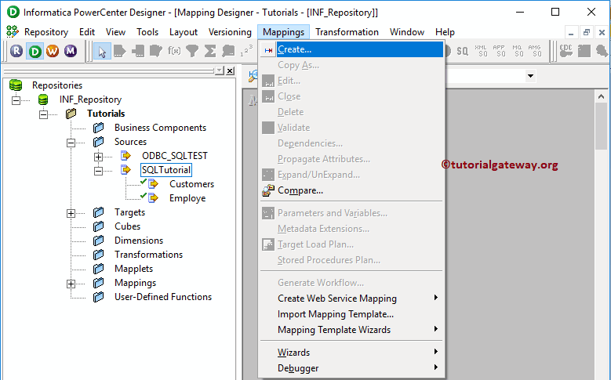Select the SQLTutorial source node label
The width and height of the screenshot is (611, 380).
pos(166,170)
